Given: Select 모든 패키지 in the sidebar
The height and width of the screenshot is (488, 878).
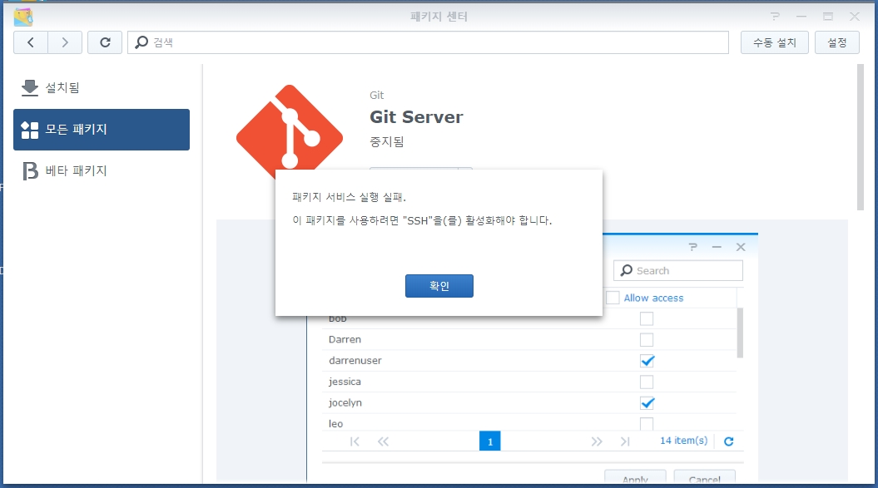Looking at the screenshot, I should [102, 130].
